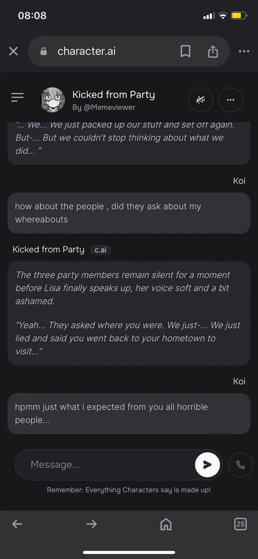The width and height of the screenshot is (258, 559).
Task: Tap the browser home icon
Action: (166, 524)
